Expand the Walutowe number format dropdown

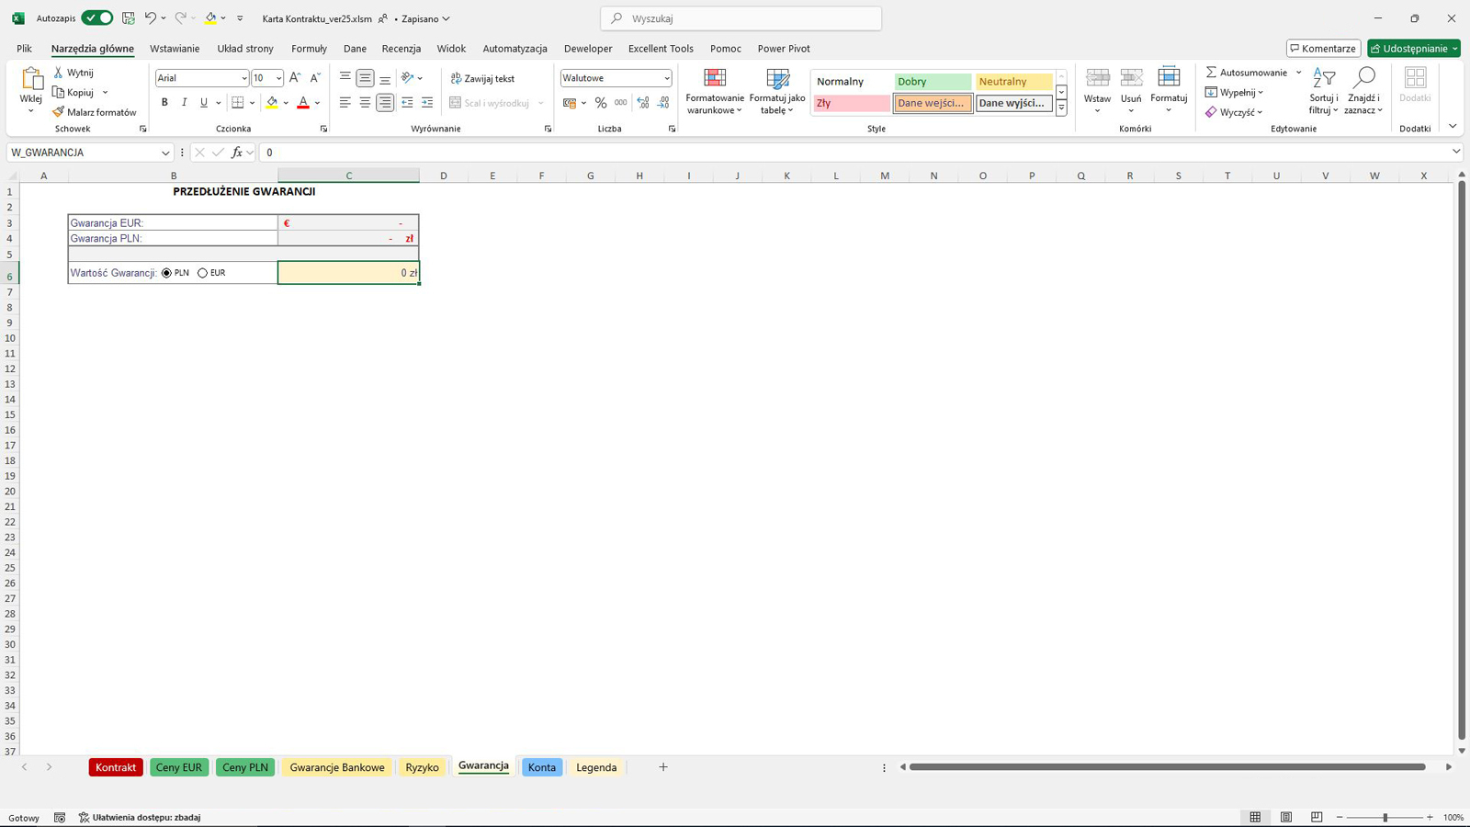pos(666,78)
